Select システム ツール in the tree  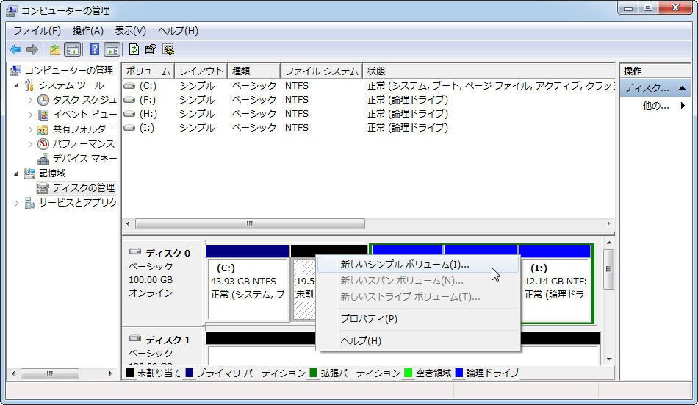coord(71,85)
